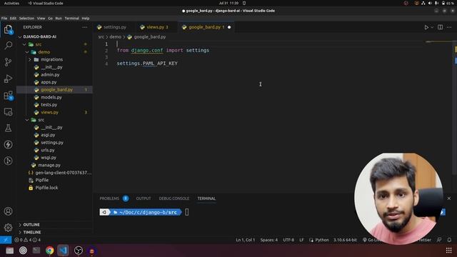Image resolution: width=457 pixels, height=257 pixels.
Task: Open the View menu
Action: coord(41,18)
